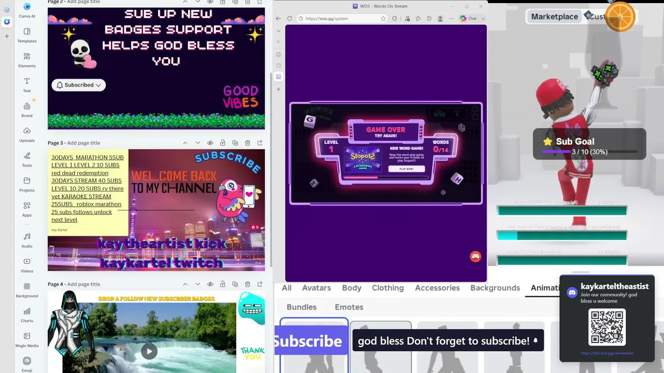Image resolution: width=664 pixels, height=373 pixels.
Task: Lock Page 4 with the padlock icon
Action: 223,284
